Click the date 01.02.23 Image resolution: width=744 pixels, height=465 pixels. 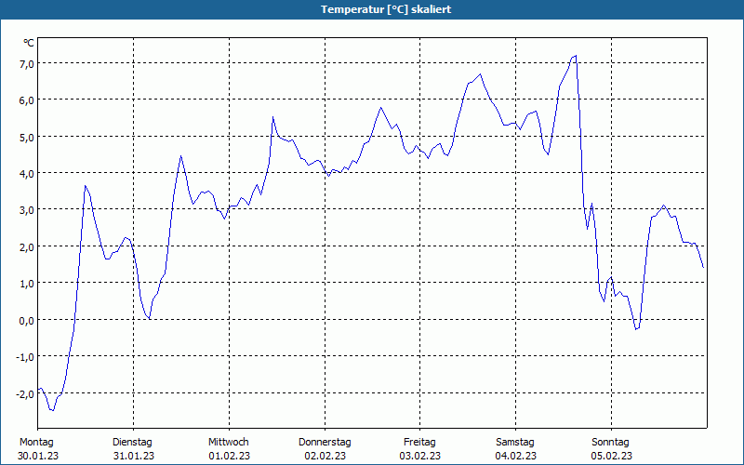(x=229, y=456)
